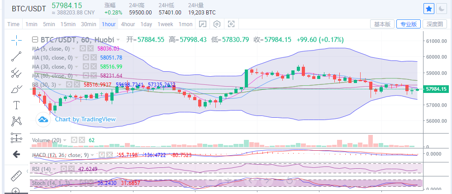Collapse the indicator legend box

point(35,39)
